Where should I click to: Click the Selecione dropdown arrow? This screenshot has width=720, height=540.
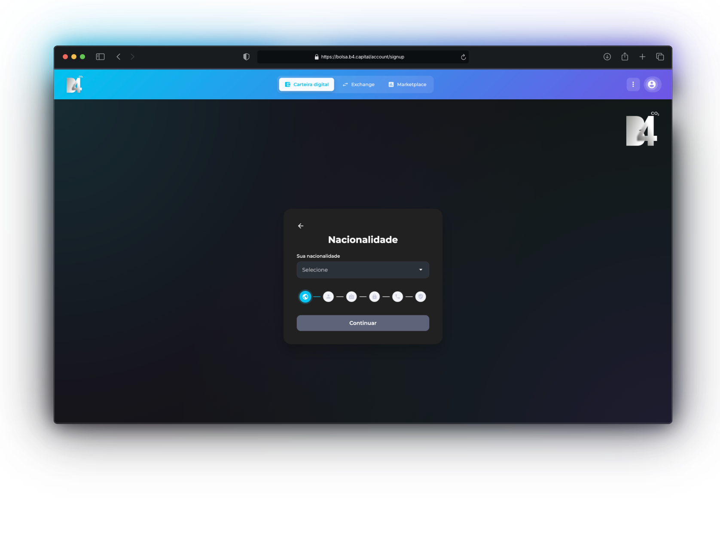click(421, 270)
